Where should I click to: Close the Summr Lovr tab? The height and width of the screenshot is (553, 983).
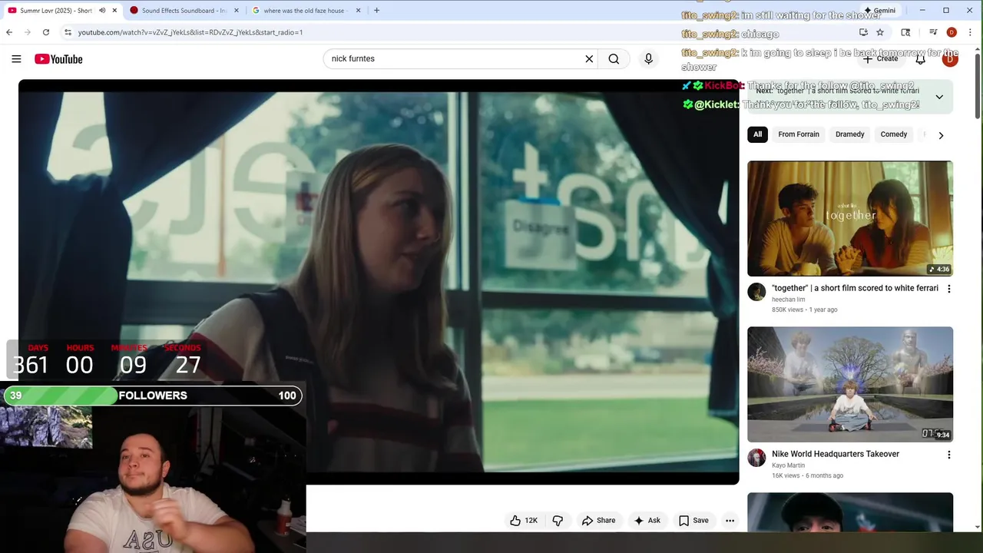pos(114,11)
